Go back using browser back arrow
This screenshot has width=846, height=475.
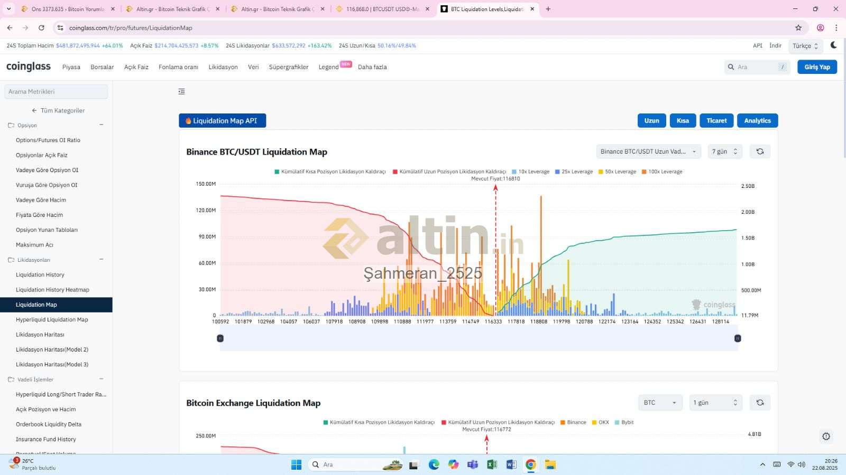10,27
